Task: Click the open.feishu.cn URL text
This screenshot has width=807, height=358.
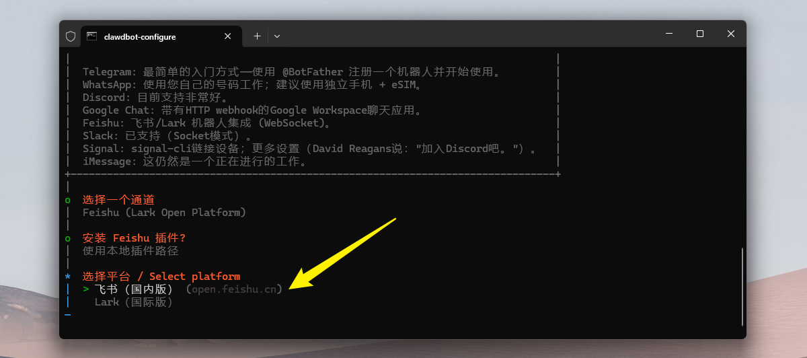Action: 233,289
